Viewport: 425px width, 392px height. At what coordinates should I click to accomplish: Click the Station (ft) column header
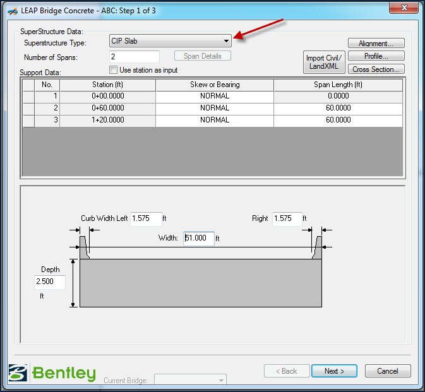[x=107, y=85]
